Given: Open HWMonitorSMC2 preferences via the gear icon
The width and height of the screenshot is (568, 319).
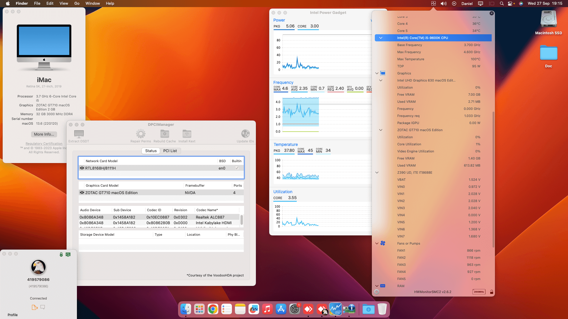Looking at the screenshot, I should pyautogui.click(x=377, y=292).
